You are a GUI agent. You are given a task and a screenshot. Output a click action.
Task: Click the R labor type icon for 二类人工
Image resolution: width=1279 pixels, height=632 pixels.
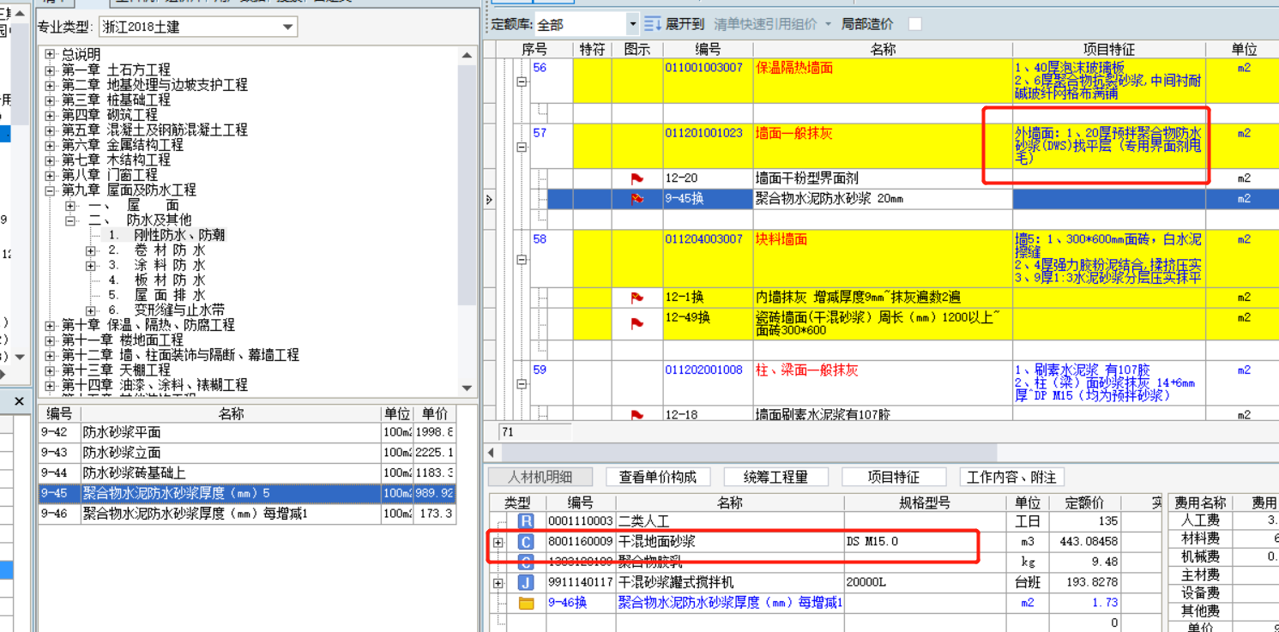(x=526, y=521)
